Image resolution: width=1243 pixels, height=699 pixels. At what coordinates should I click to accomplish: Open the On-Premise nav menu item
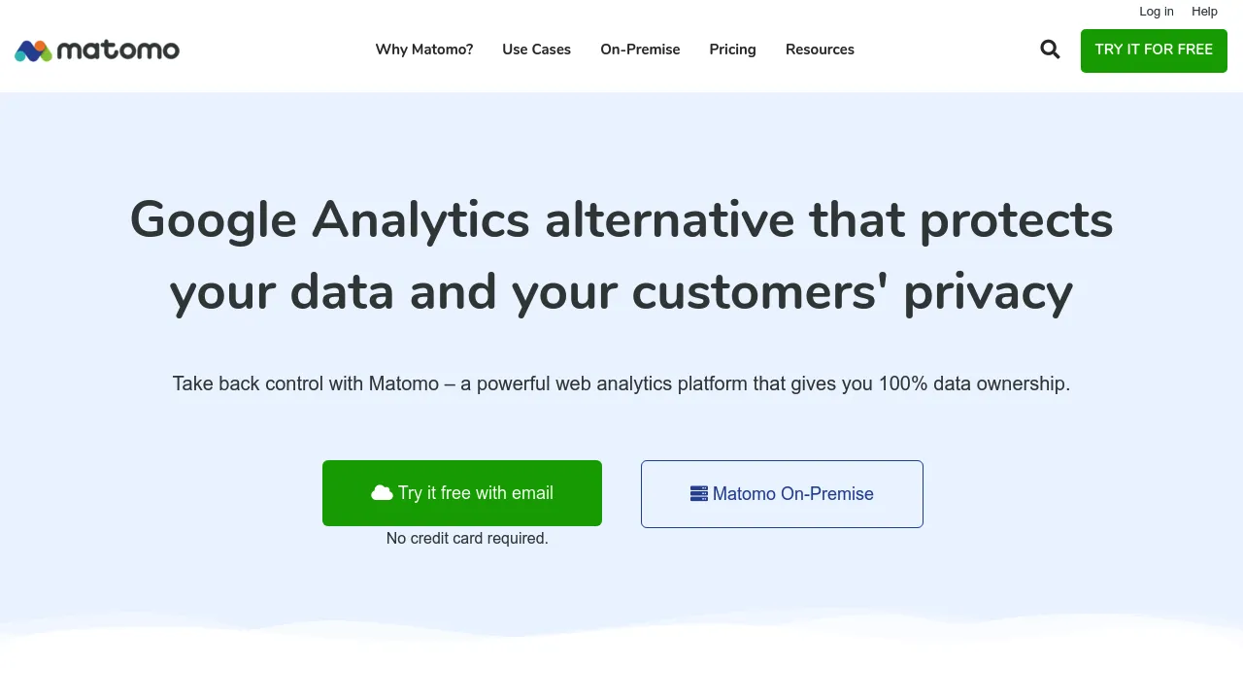pyautogui.click(x=640, y=50)
